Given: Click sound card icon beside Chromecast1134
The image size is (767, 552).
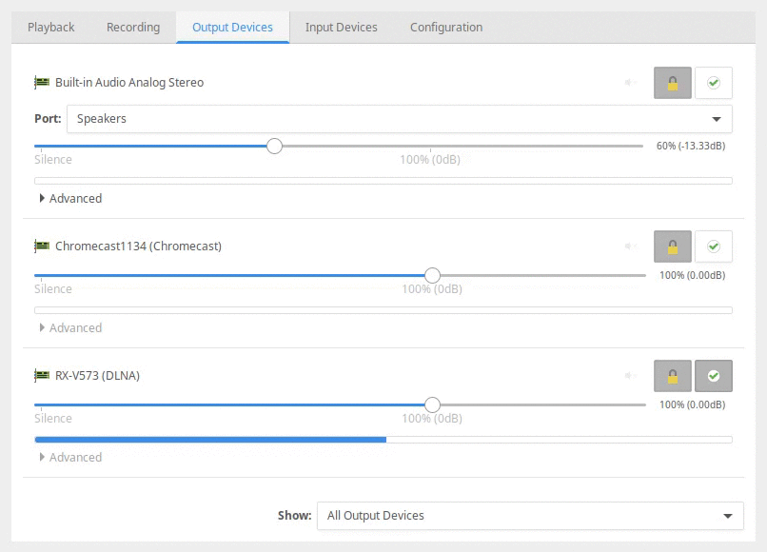Looking at the screenshot, I should pos(42,246).
